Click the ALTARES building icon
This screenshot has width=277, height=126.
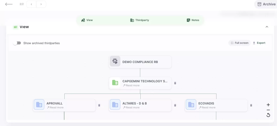pos(115,104)
